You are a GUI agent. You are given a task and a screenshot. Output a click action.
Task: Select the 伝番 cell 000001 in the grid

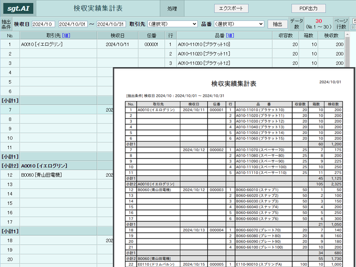151,44
